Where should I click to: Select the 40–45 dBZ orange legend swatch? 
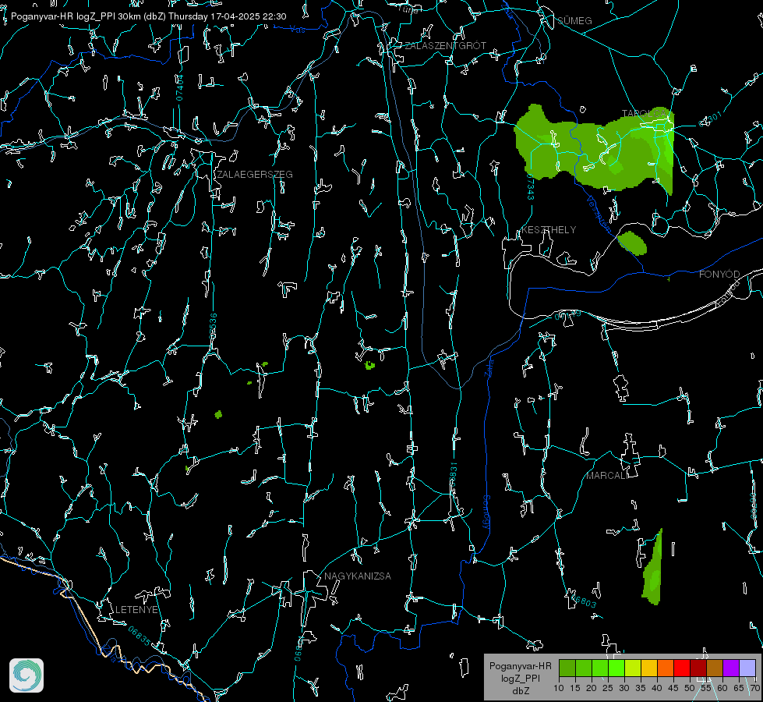click(666, 668)
